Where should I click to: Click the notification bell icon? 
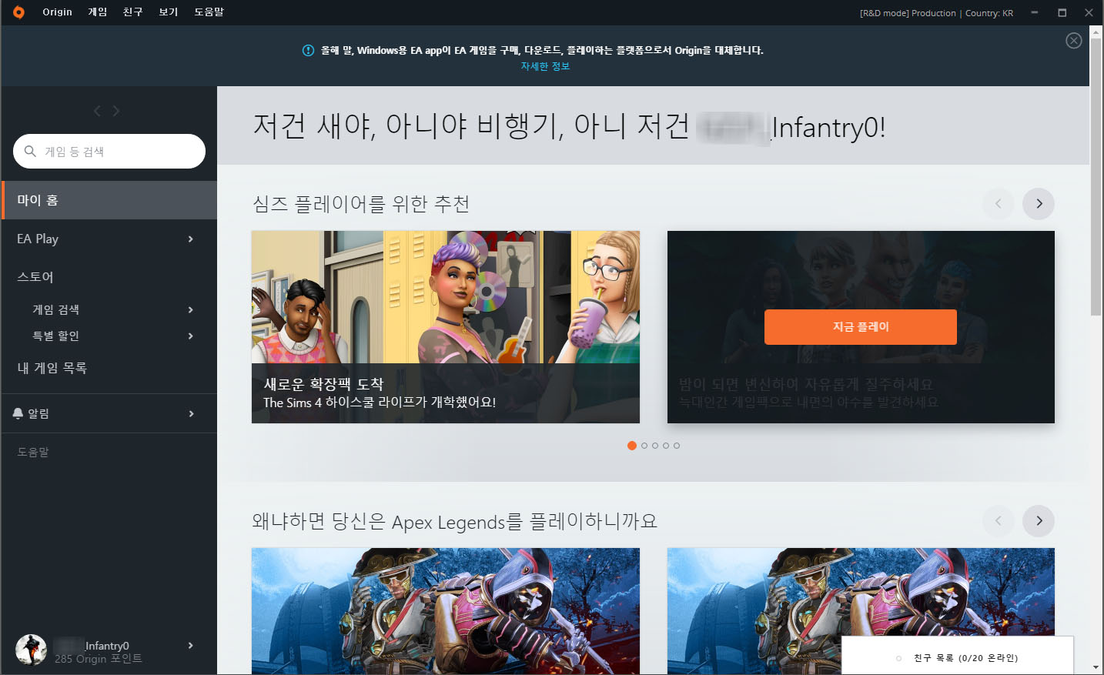point(18,413)
